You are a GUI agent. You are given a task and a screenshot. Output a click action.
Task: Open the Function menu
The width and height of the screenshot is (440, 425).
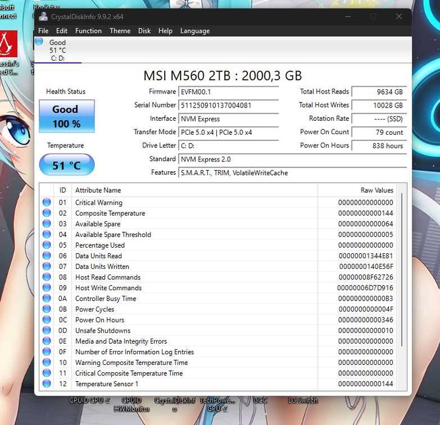click(x=88, y=31)
